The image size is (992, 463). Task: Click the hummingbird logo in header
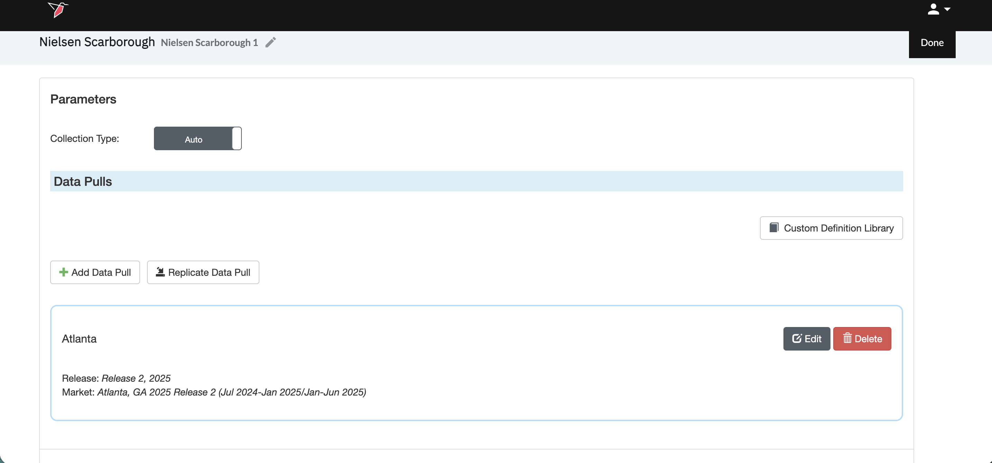[58, 10]
